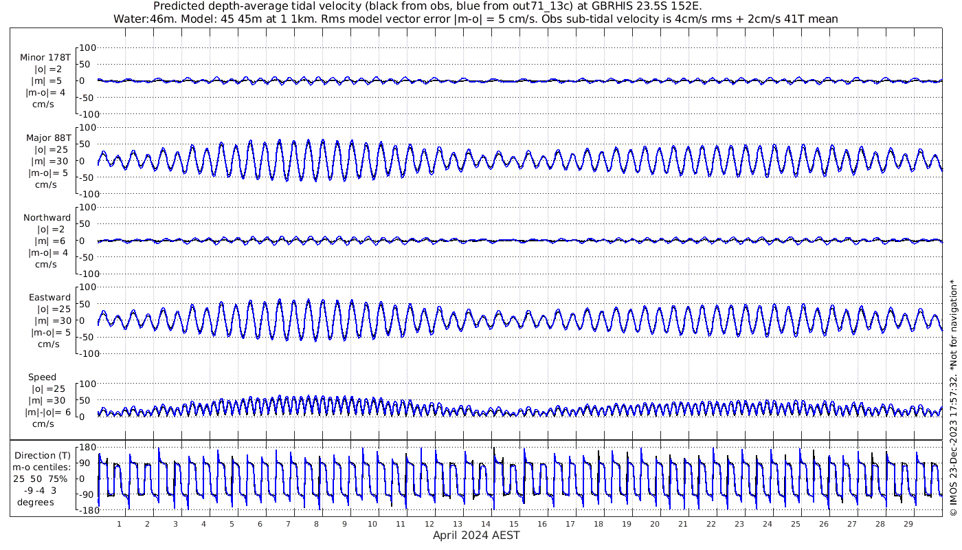Click day label '22' on the date axis
Image resolution: width=962 pixels, height=550 pixels.
click(711, 524)
